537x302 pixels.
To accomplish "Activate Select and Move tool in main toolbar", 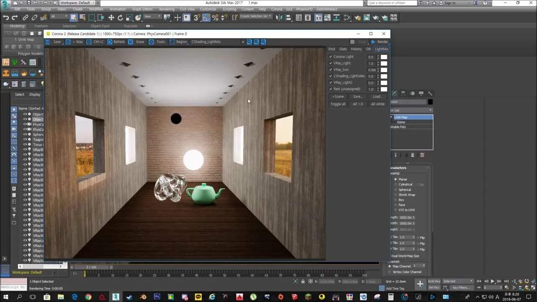I will click(111, 18).
